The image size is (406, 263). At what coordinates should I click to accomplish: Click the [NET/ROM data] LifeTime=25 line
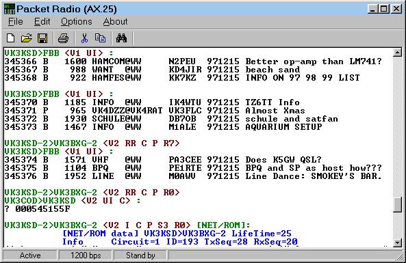177,234
